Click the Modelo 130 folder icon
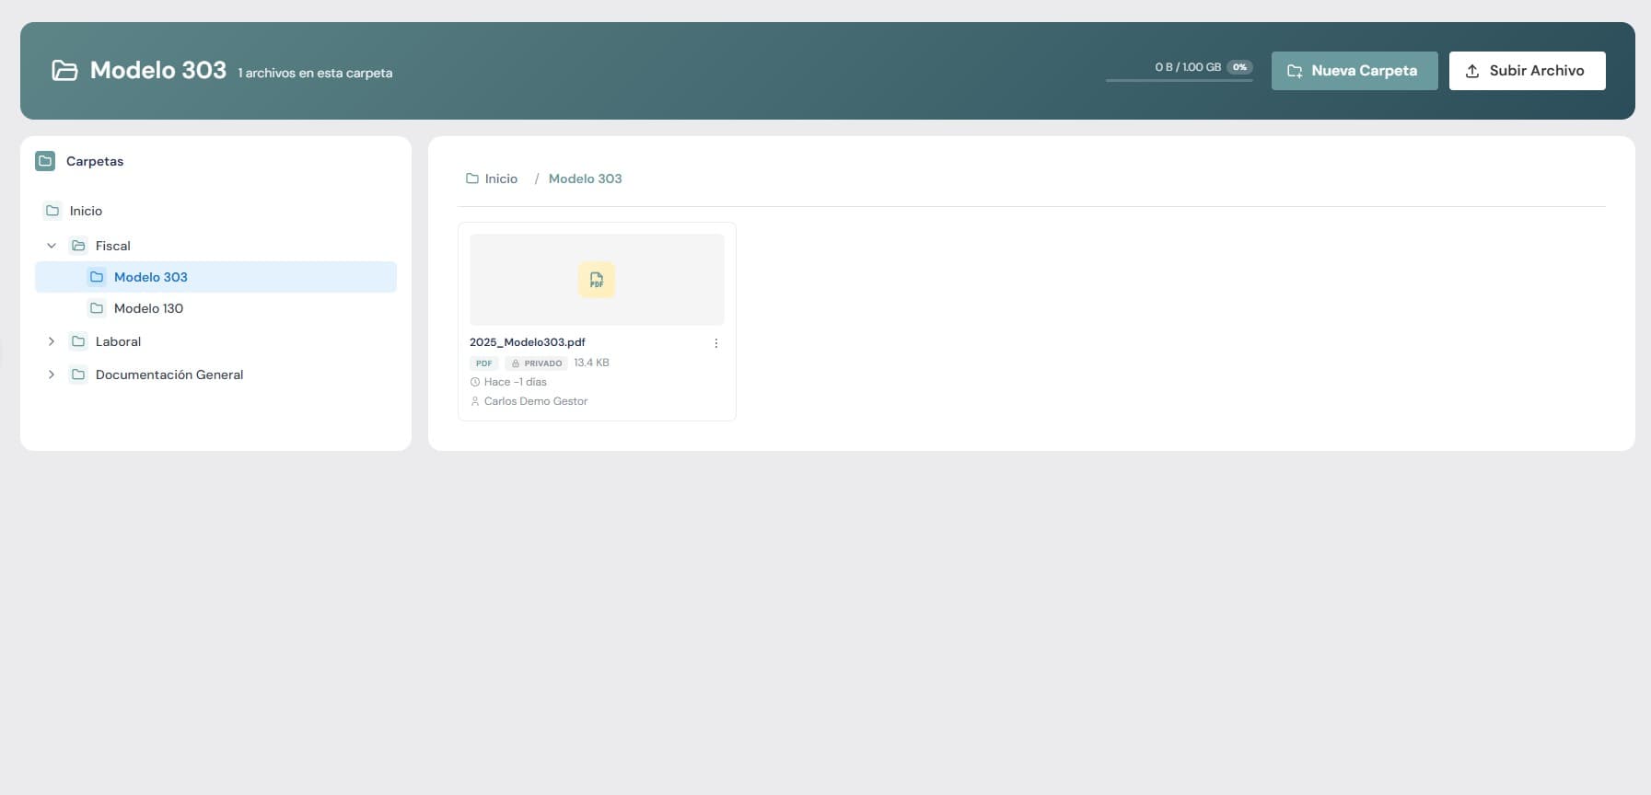The width and height of the screenshot is (1651, 795). [x=97, y=308]
